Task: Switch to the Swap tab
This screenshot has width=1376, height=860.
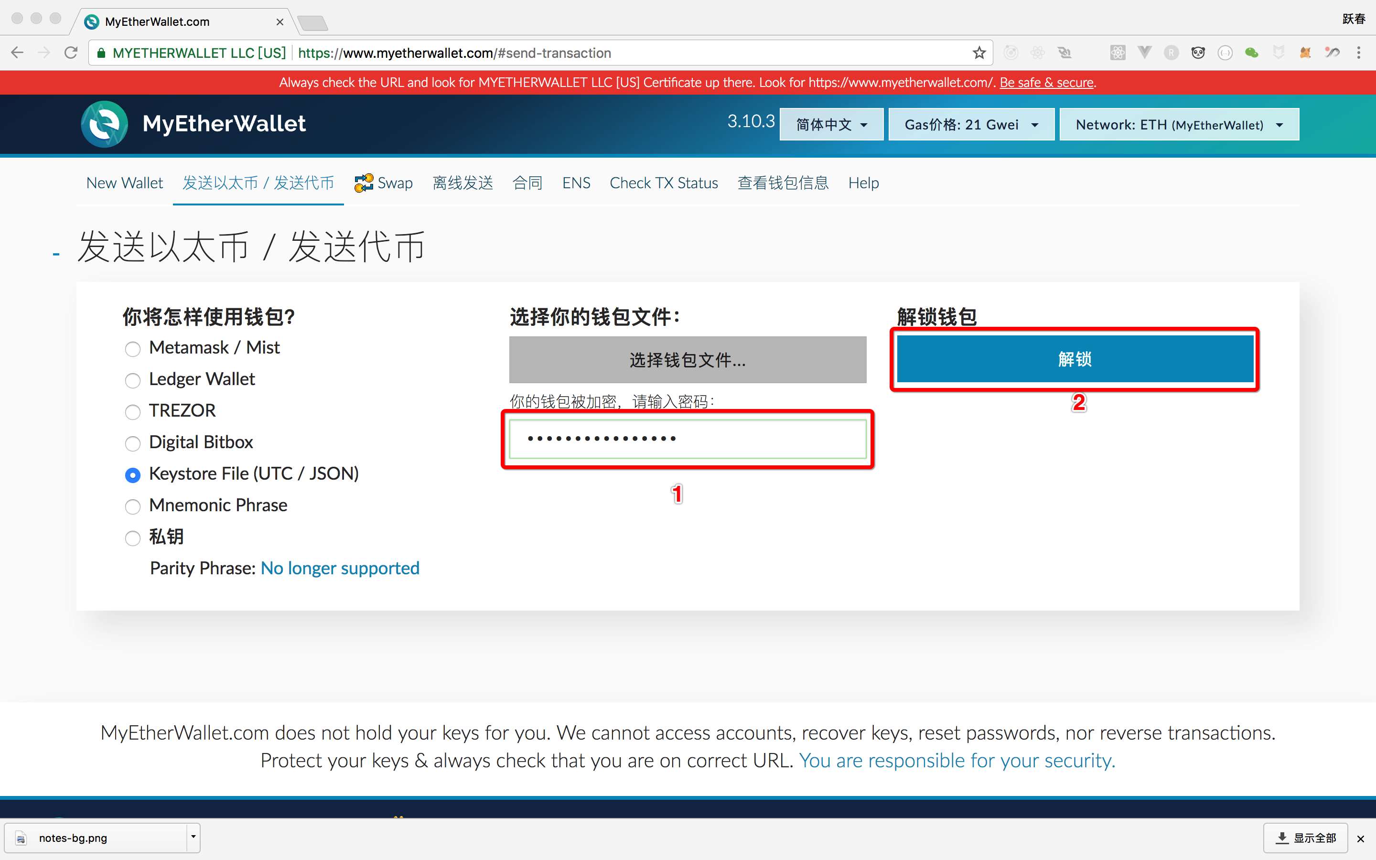Action: pyautogui.click(x=384, y=183)
